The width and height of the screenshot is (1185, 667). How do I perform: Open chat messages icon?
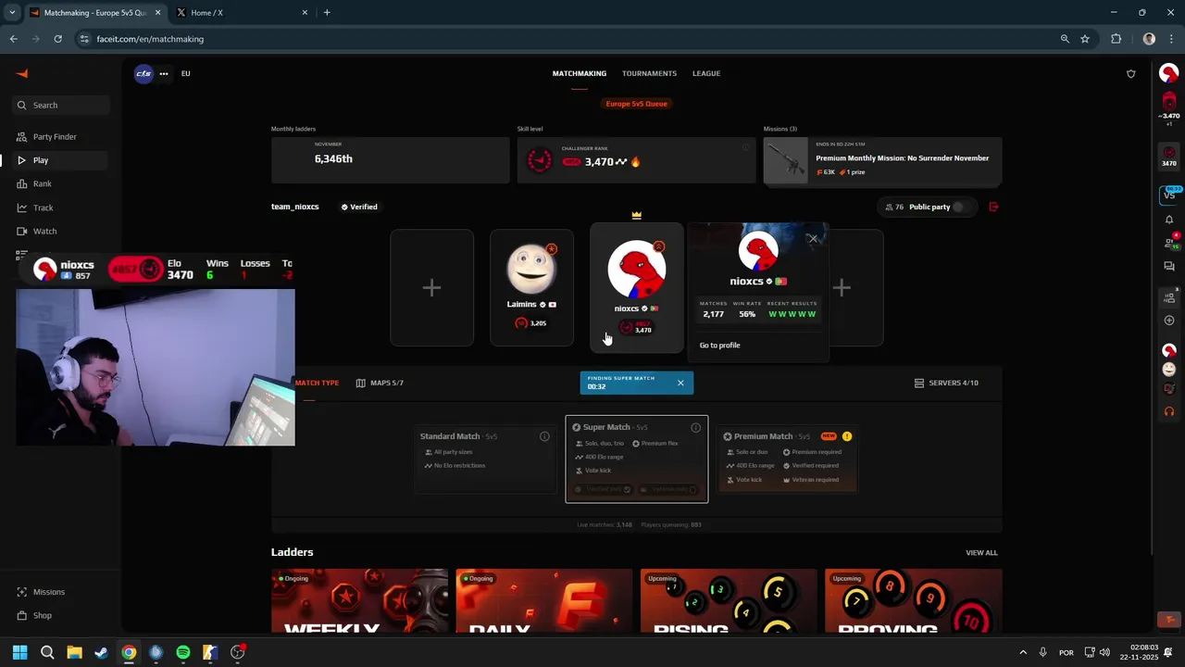[1169, 267]
